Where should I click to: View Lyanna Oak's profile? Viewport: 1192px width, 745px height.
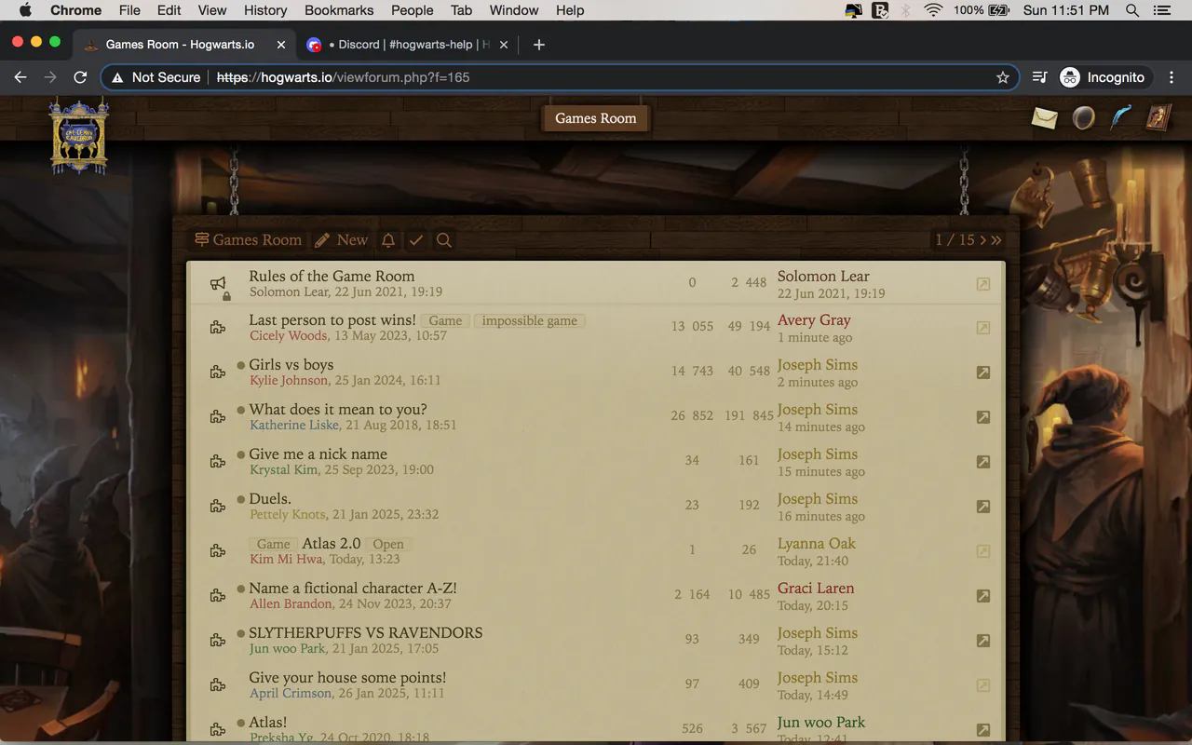[x=817, y=544]
